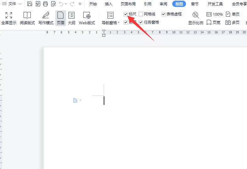Screen dimensions: 247x169
Task: Uncheck the 标尺 ruler checkbox
Action: 126,14
